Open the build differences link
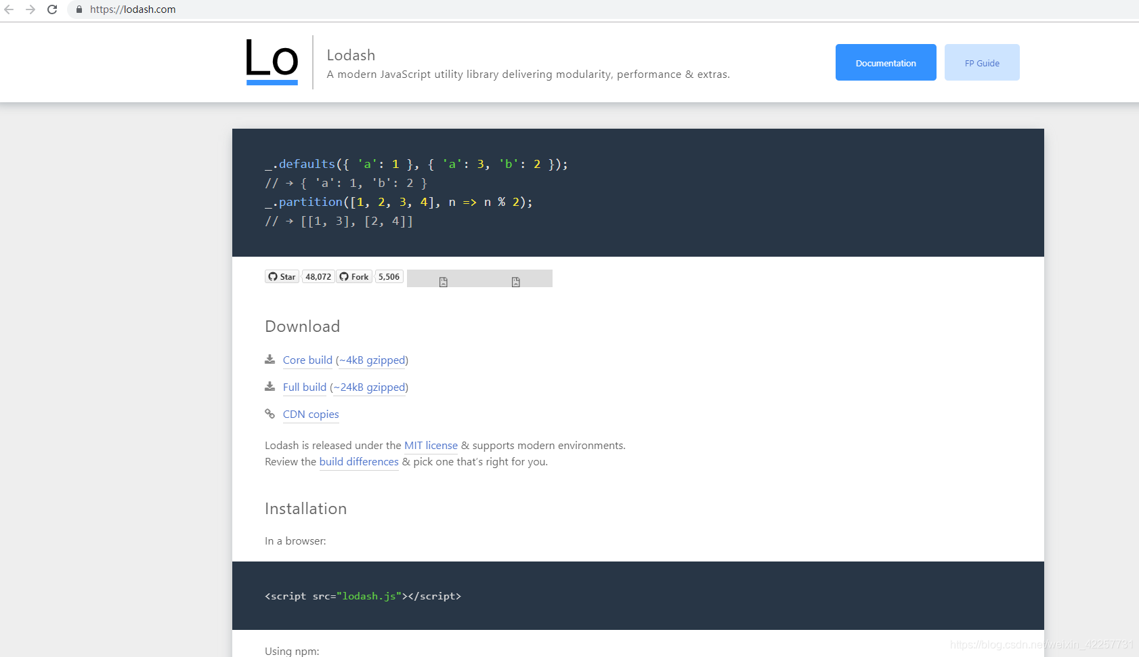1139x657 pixels. (359, 462)
